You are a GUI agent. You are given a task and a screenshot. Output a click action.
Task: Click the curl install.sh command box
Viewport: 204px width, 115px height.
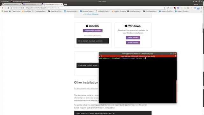click(113, 113)
